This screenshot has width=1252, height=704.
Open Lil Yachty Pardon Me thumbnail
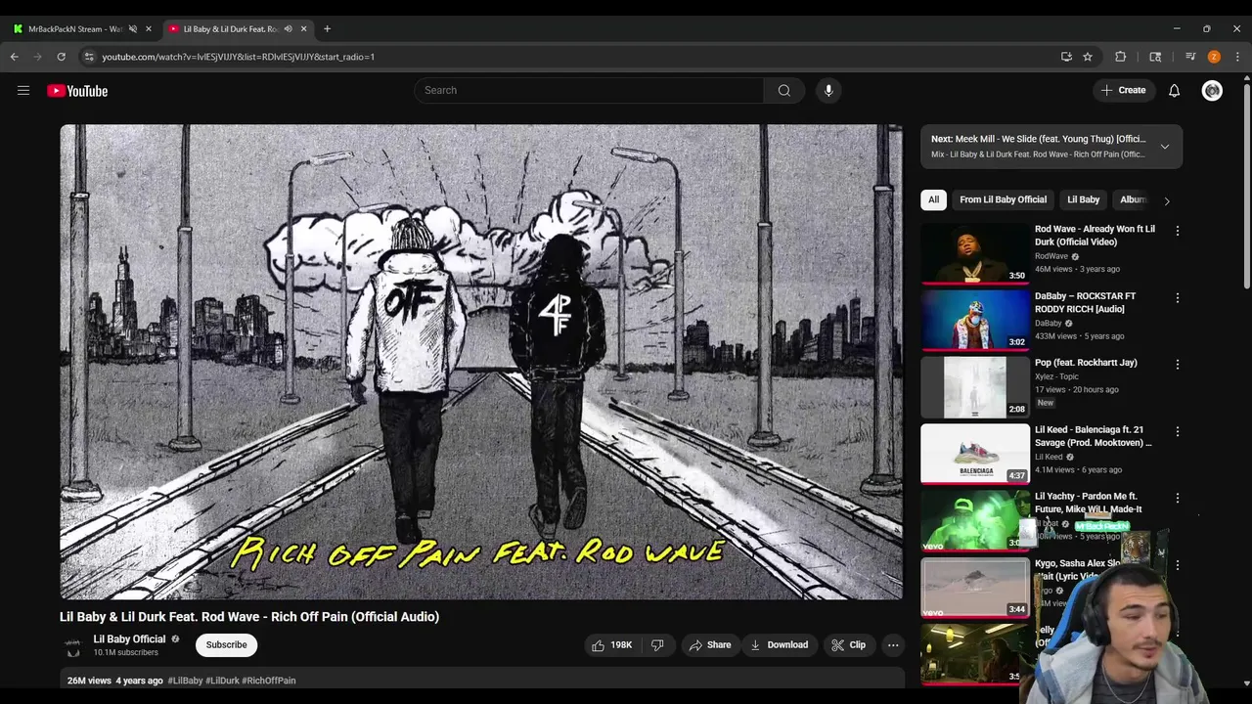[975, 521]
